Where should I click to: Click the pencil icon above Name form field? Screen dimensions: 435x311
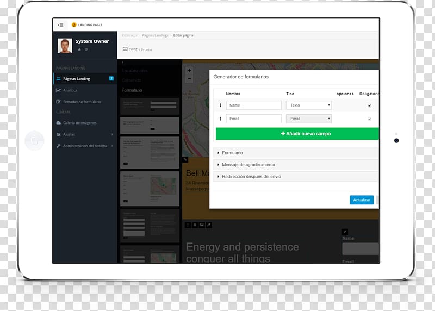[x=345, y=232]
